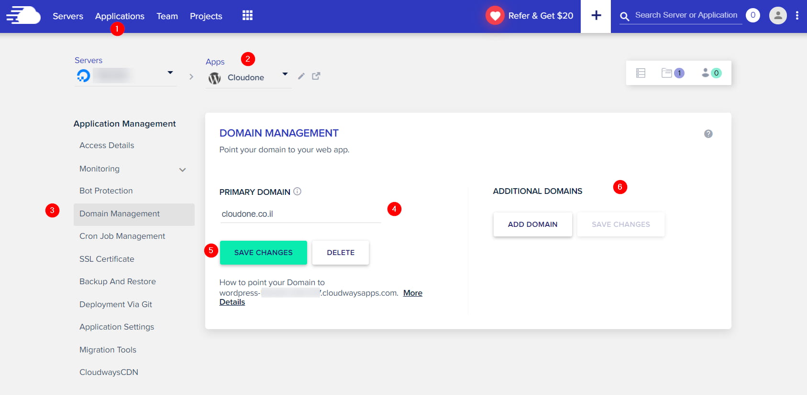The image size is (807, 395).
Task: Click the Cloudone app name
Action: pyautogui.click(x=246, y=77)
